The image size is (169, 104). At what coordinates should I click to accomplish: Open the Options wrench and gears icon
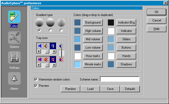pyautogui.click(x=14, y=38)
